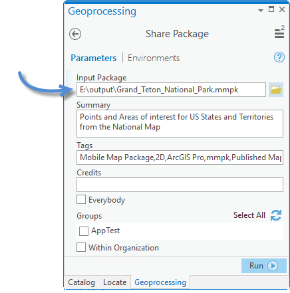Go back using the circled arrow icon
Image resolution: width=290 pixels, height=293 pixels.
pos(75,34)
